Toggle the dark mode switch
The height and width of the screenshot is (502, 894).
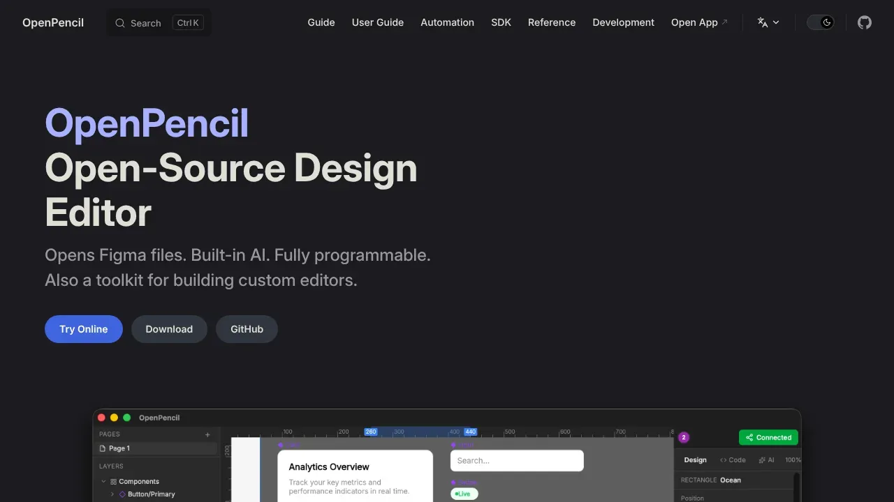[x=821, y=22]
